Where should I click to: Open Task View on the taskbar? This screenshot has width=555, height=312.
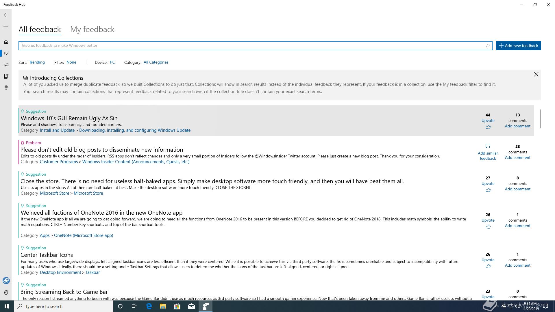(x=134, y=306)
